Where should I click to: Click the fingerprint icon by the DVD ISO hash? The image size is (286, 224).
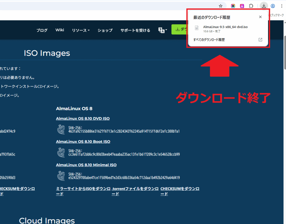click(x=61, y=129)
